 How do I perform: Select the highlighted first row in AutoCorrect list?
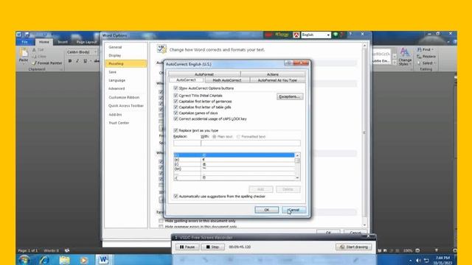coord(235,155)
